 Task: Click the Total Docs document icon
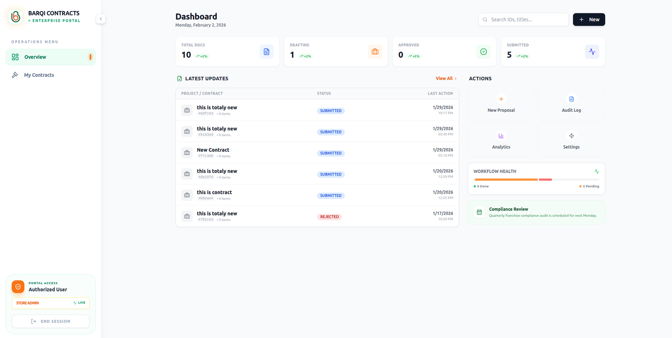(266, 52)
